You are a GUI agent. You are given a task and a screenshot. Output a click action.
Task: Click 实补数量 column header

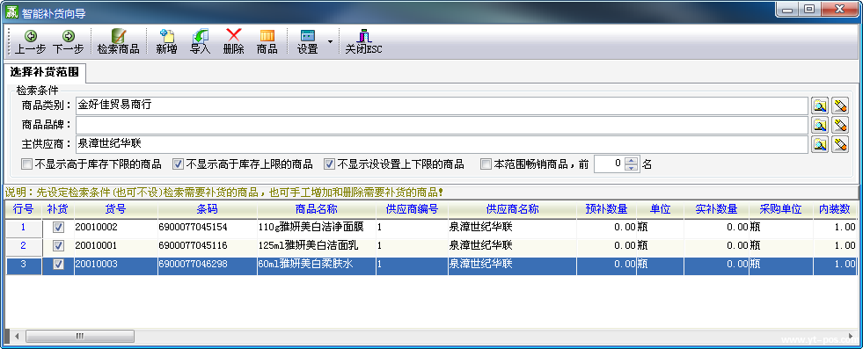click(716, 209)
